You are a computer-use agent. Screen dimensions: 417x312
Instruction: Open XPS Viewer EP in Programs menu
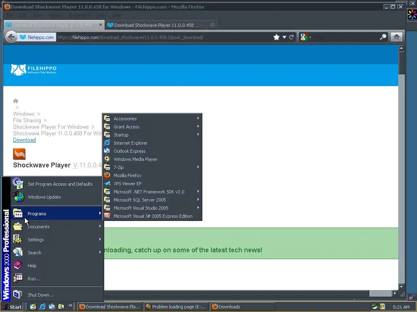point(152,184)
